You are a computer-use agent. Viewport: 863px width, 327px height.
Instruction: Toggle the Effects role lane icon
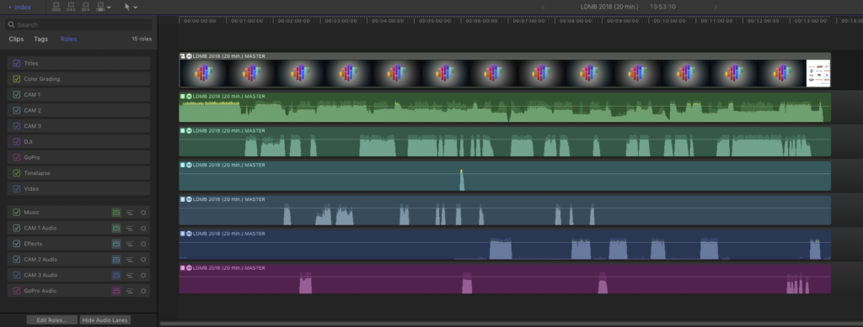click(115, 244)
